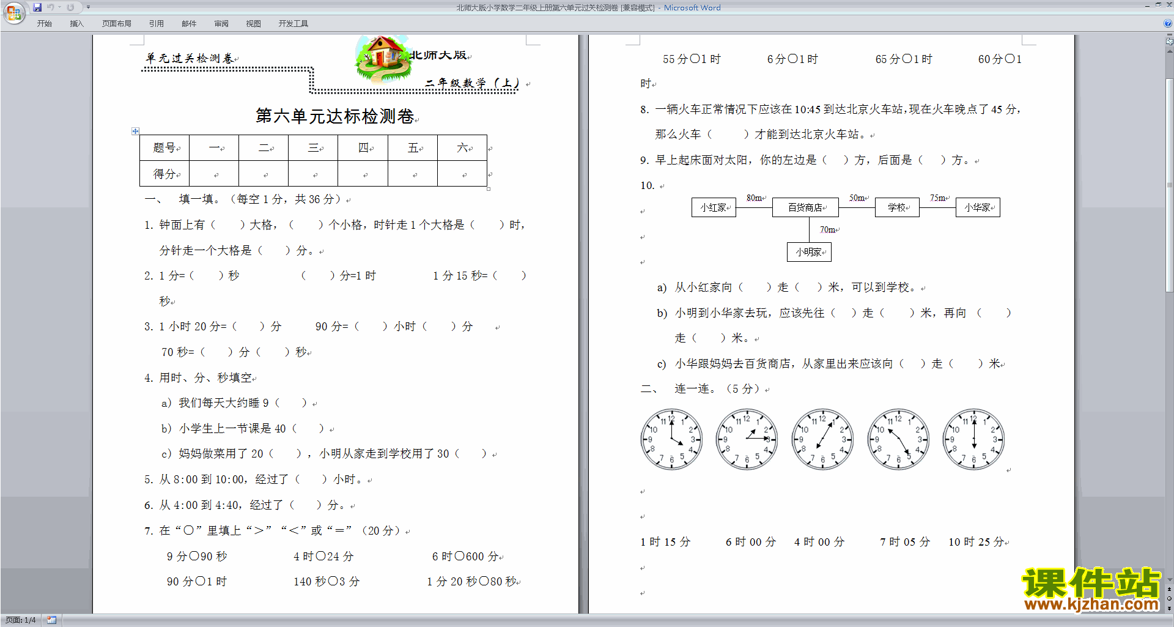Screen dimensions: 1174x627
Task: Click the table cell labeled 得分
Action: [x=164, y=174]
